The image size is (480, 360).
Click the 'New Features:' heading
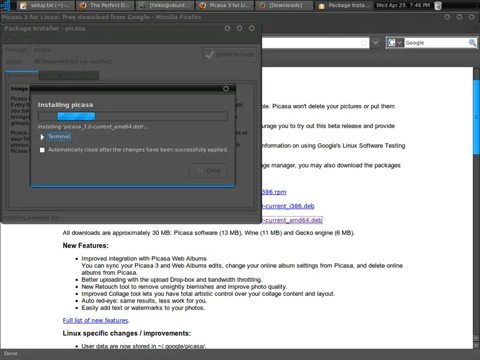tap(86, 245)
